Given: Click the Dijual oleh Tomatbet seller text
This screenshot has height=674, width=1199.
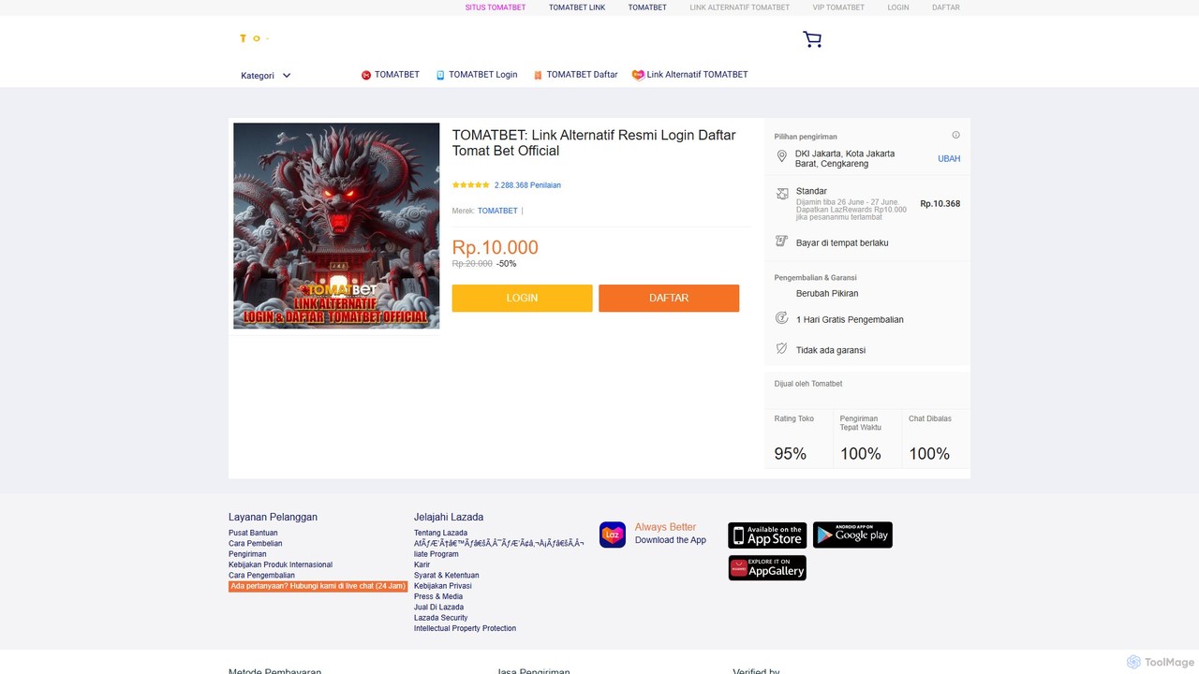Looking at the screenshot, I should (808, 384).
